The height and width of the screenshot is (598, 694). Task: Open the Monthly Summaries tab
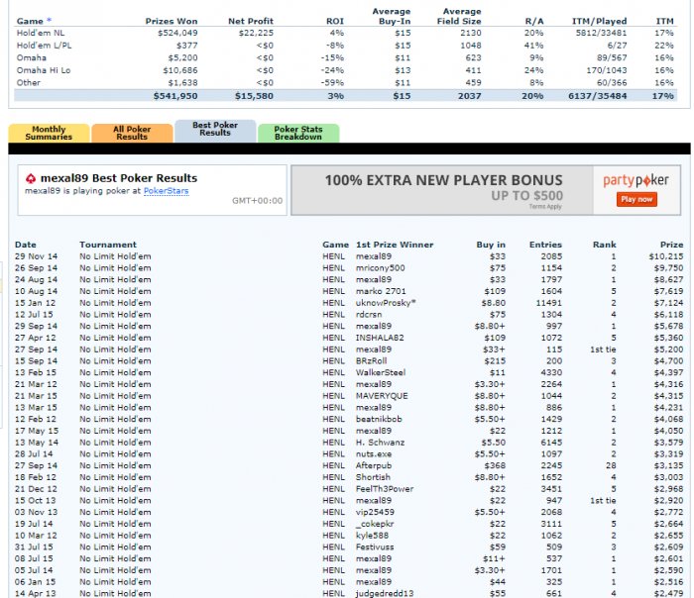[49, 133]
